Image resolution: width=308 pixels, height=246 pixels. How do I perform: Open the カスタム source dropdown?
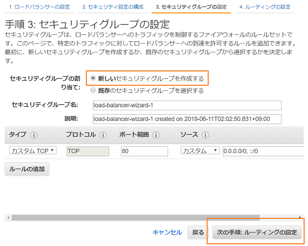click(200, 150)
